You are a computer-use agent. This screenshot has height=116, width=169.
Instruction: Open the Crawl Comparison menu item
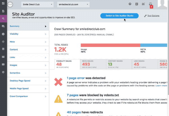28,96
